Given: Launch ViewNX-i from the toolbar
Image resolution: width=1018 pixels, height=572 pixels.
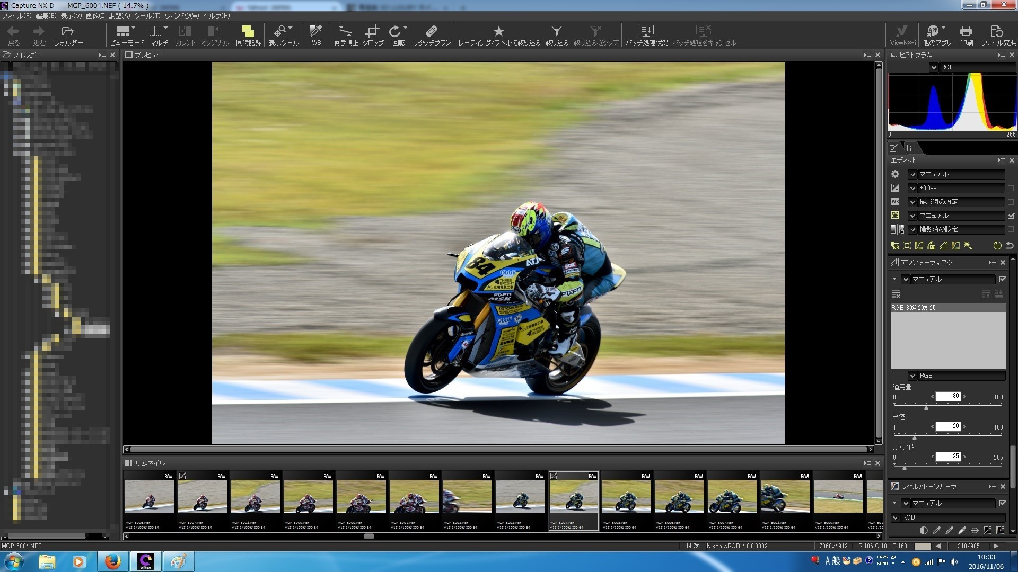Looking at the screenshot, I should coord(902,35).
